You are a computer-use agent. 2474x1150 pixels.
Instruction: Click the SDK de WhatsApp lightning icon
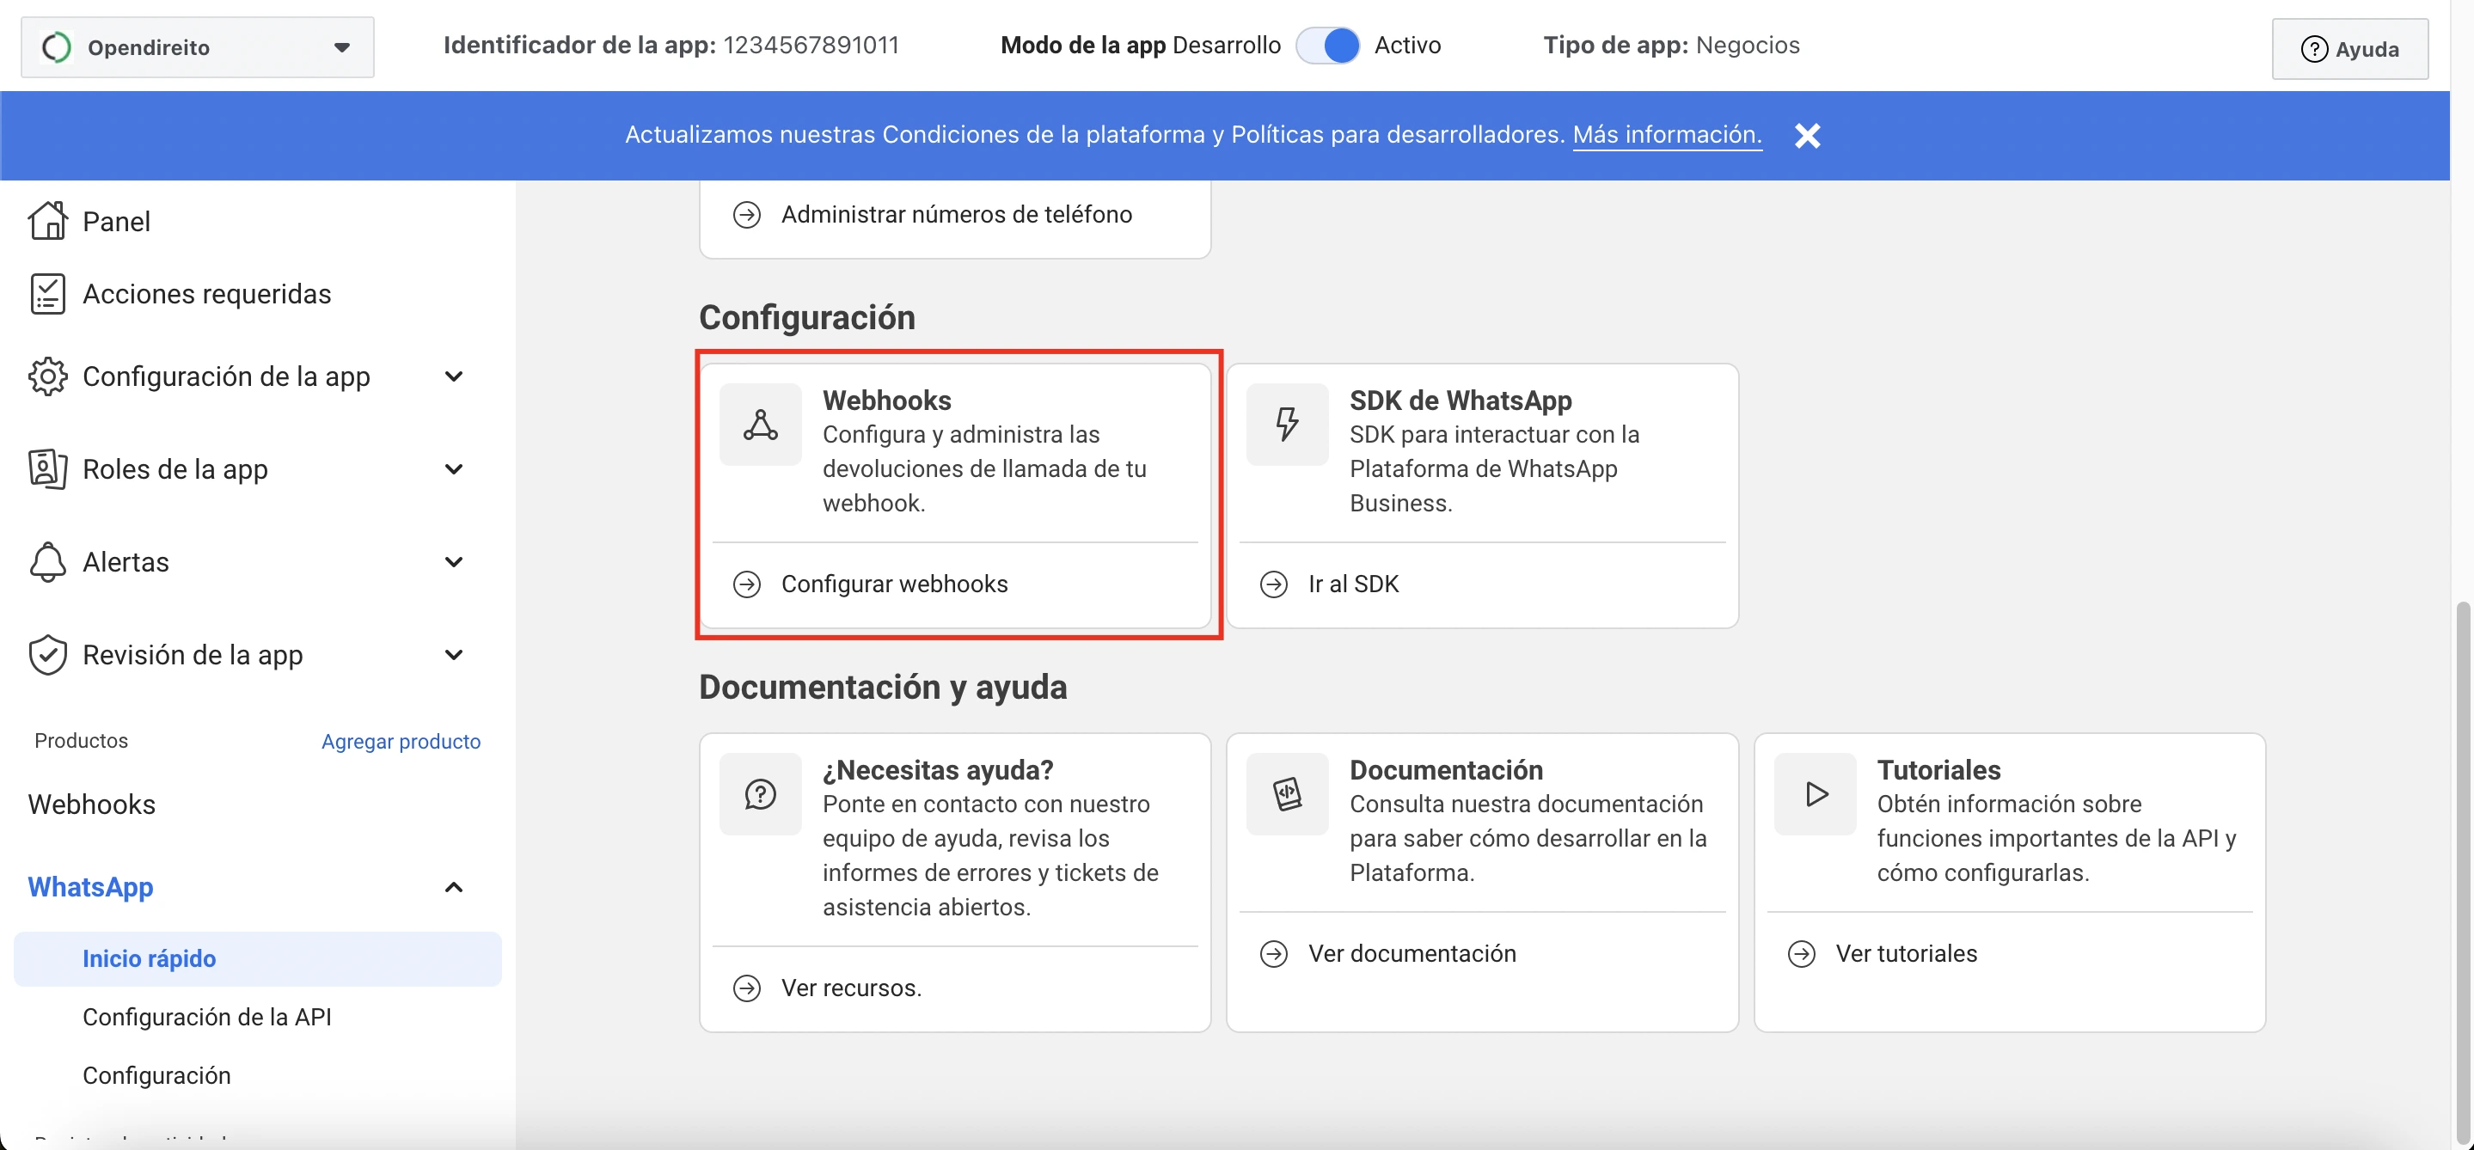[1286, 424]
